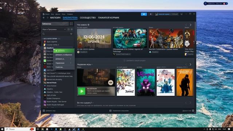Open the Во что сыграть? dropdown
Screen dimensions: 233x131
point(85,103)
